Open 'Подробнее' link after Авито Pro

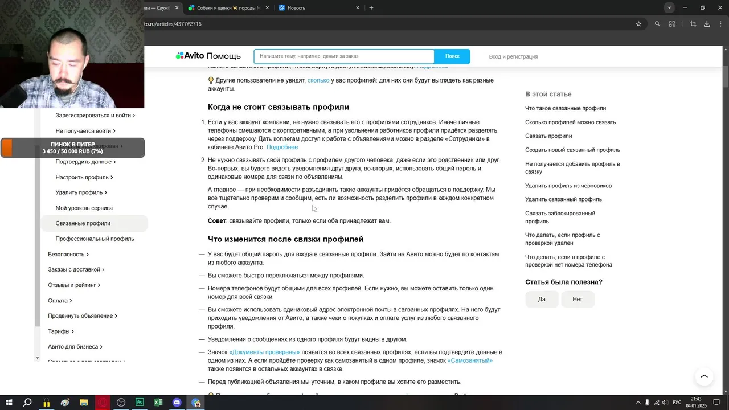(x=282, y=147)
